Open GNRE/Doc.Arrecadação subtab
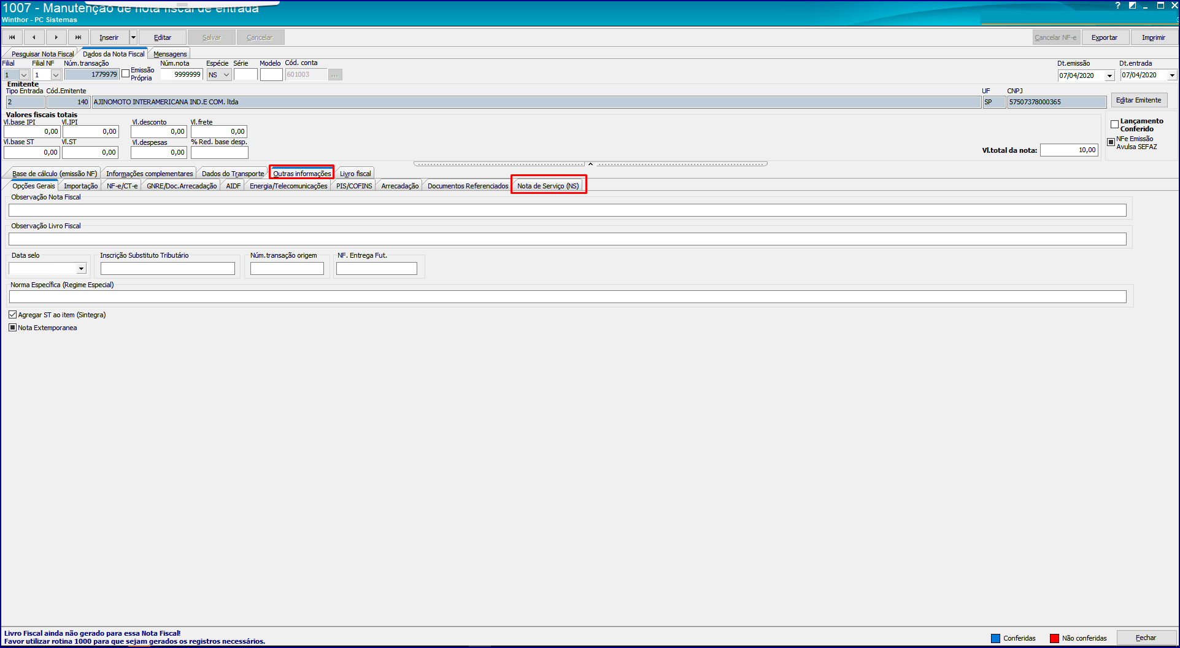Viewport: 1180px width, 648px height. 182,186
